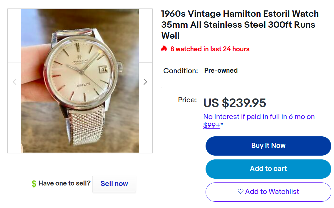334x208 pixels.
Task: Click the heart icon on Watchlist button
Action: click(240, 192)
